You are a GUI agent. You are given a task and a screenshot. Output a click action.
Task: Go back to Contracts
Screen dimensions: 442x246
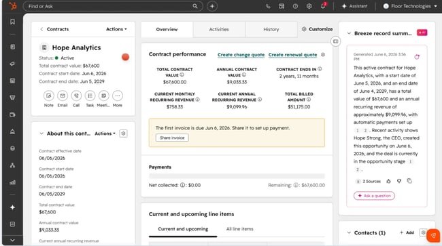coord(54,29)
